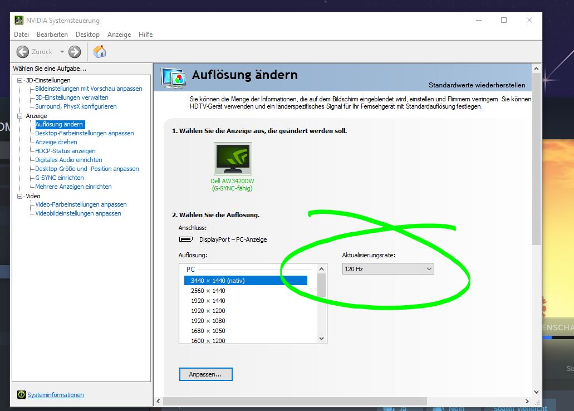
Task: Open Desktop-Größe und -Position anpassen
Action: point(87,169)
